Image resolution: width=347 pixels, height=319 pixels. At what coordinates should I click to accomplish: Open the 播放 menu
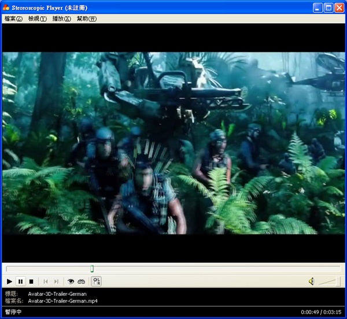(x=61, y=18)
